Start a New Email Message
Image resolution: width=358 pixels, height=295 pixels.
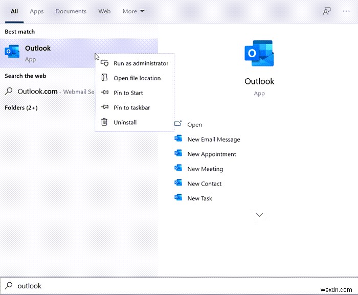[214, 139]
